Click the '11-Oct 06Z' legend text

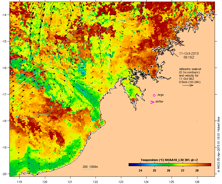187,79
